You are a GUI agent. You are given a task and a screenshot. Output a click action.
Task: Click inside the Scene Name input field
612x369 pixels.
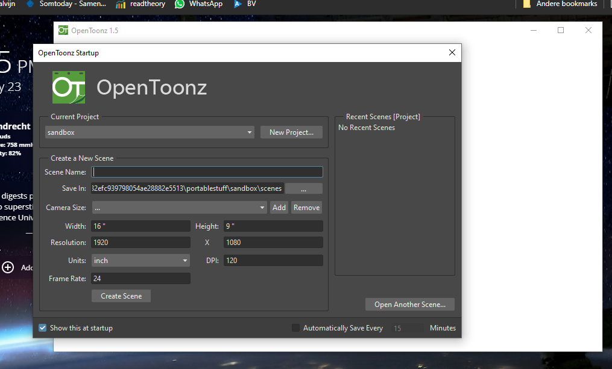207,172
